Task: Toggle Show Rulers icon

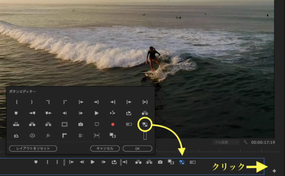Action: [65, 136]
